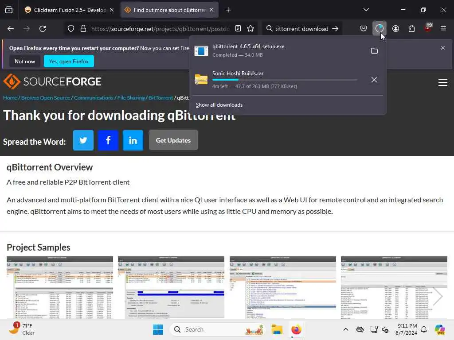Open qbittorrent_4.6.5_x64_setup.exe download
Screen dimensions: 454x340
(x=278, y=50)
